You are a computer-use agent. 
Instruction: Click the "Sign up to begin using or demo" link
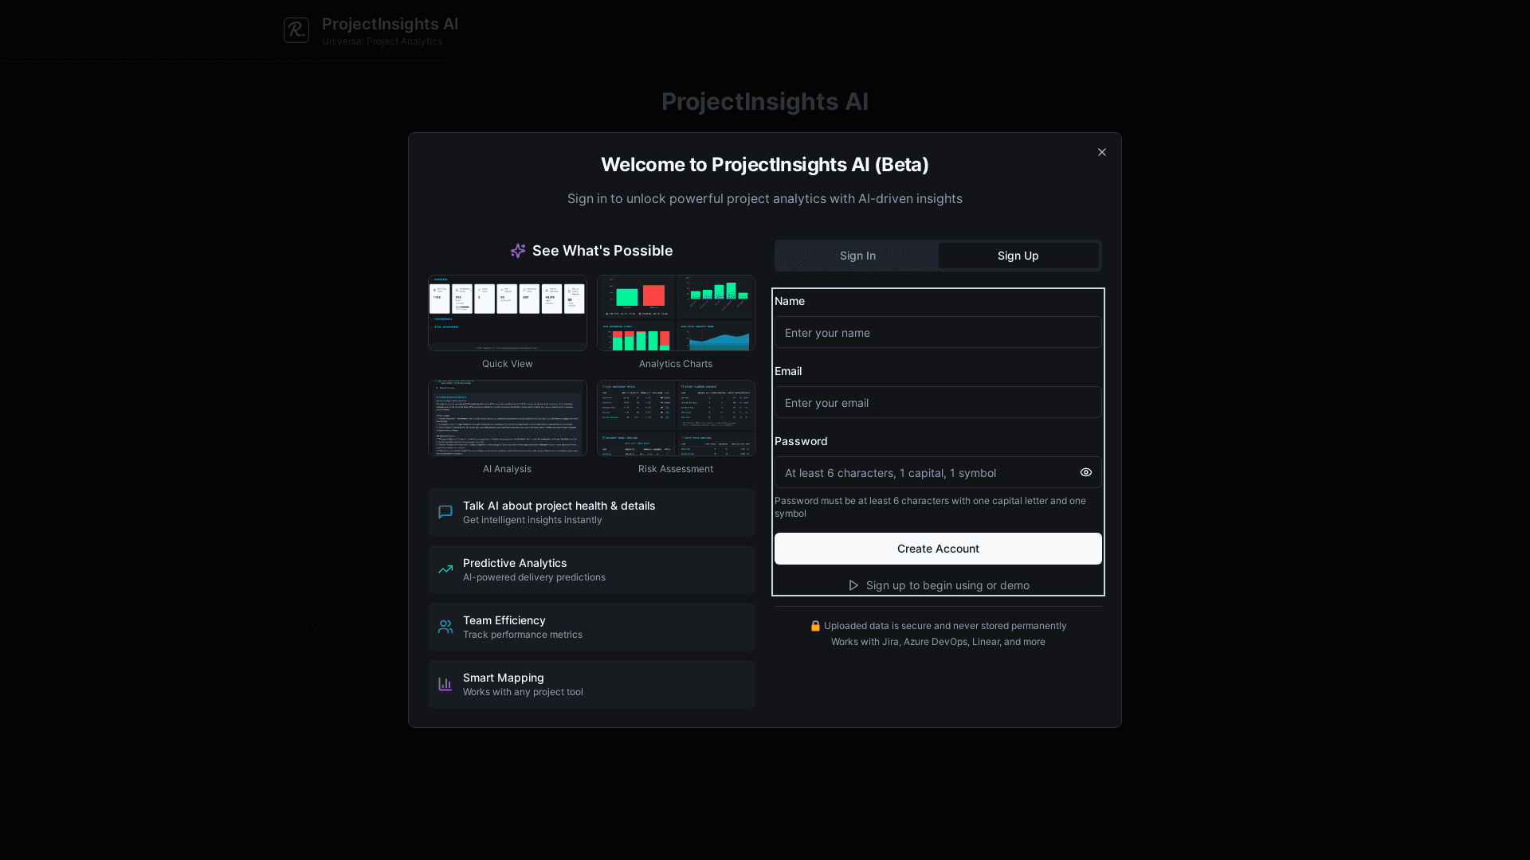[x=947, y=585]
